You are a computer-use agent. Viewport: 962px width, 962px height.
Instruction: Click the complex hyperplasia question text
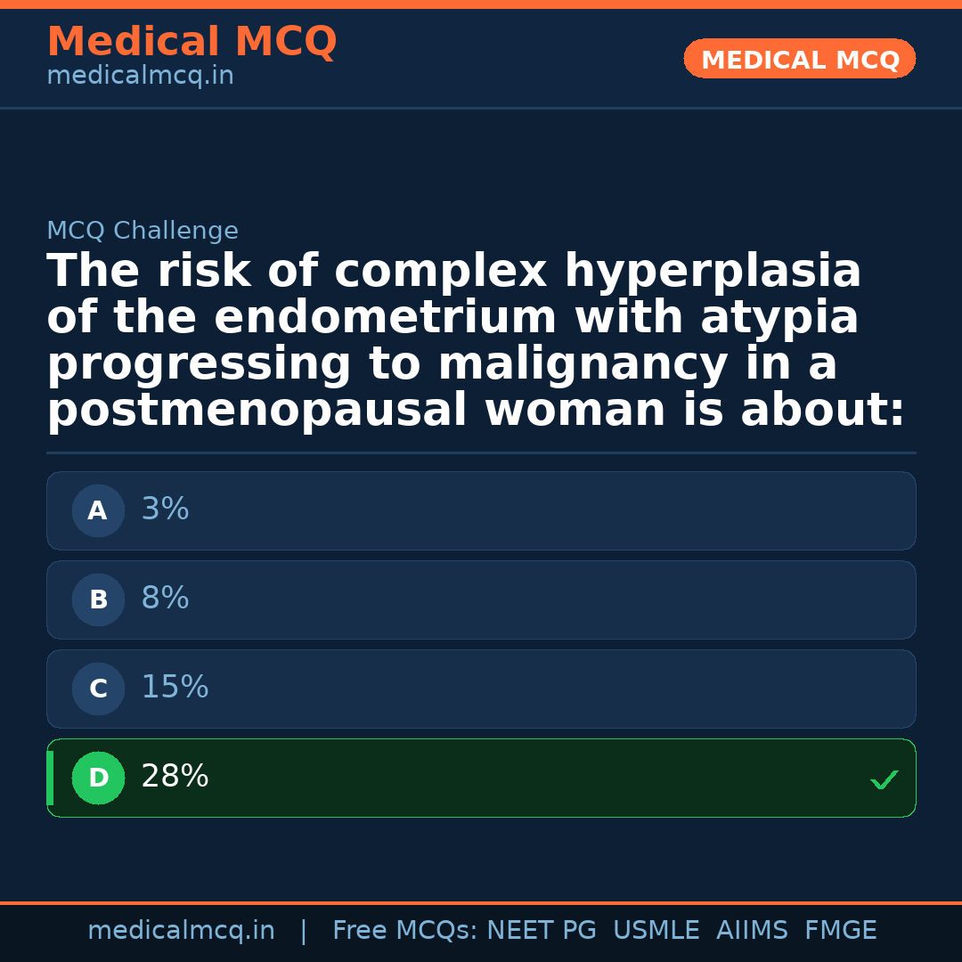coord(476,341)
